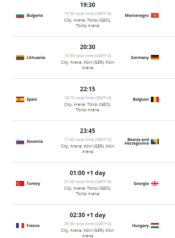This screenshot has height=238, width=175.
Task: Click the 22:15 Spain vs Belgium time
Action: pos(87,89)
